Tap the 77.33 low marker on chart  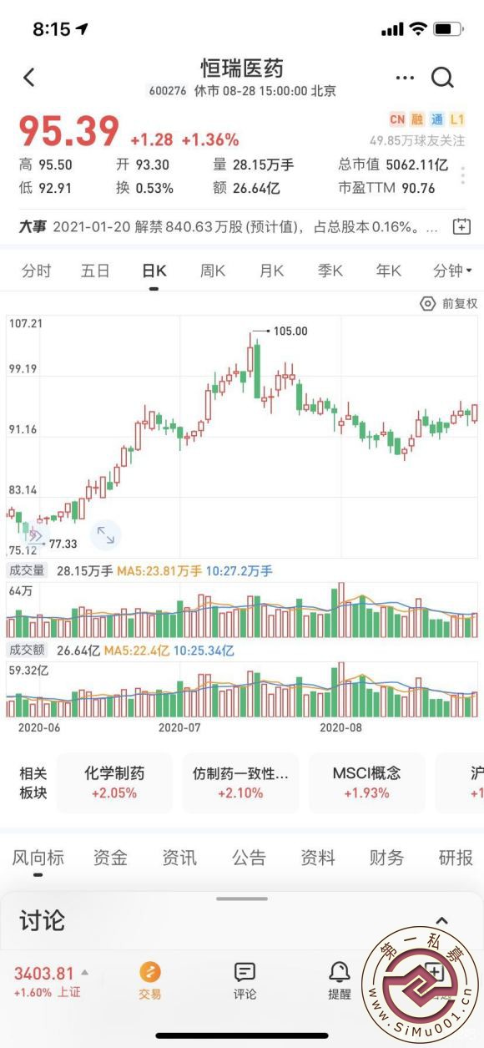[63, 544]
